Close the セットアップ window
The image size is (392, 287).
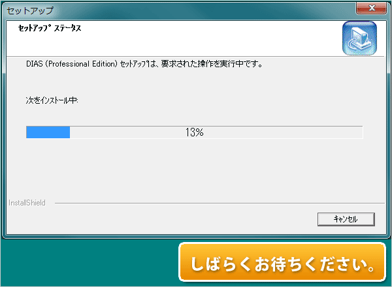[372, 8]
